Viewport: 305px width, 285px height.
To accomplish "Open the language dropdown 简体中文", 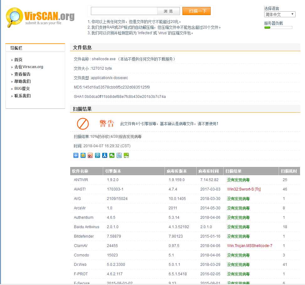I will click(280, 14).
